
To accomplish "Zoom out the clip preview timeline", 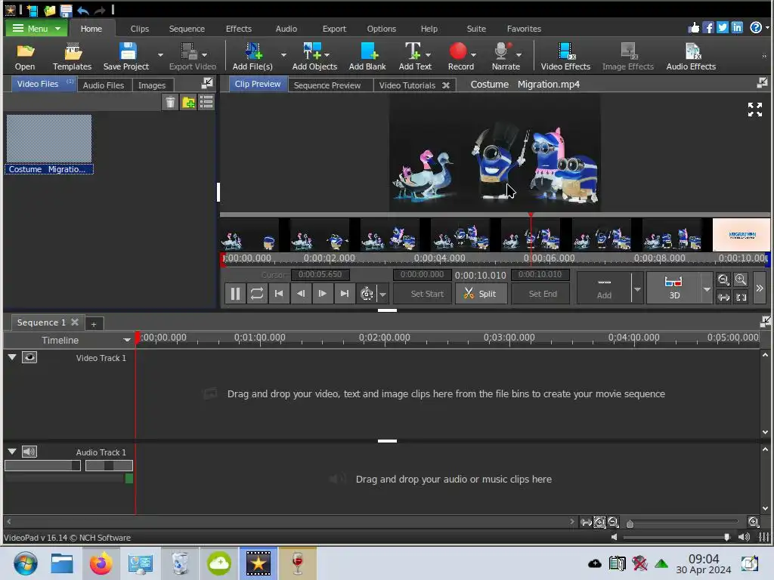I will pyautogui.click(x=723, y=279).
